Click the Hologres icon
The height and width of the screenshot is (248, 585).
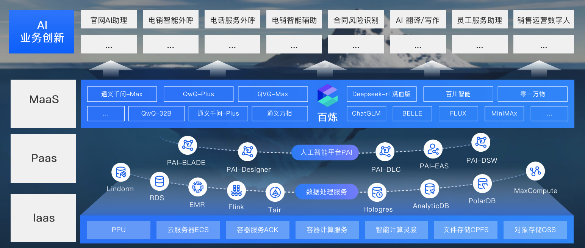tap(377, 193)
